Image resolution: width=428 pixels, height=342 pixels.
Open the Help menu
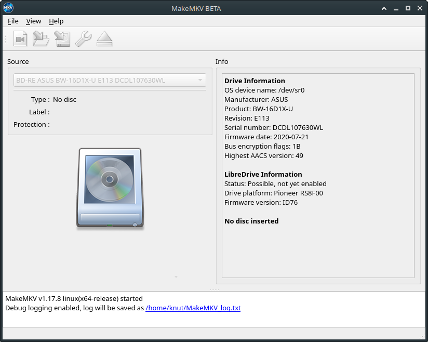coord(56,21)
